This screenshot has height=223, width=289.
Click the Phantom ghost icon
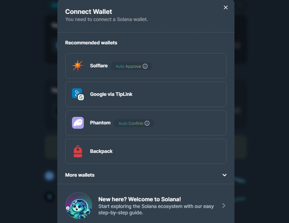tap(78, 123)
